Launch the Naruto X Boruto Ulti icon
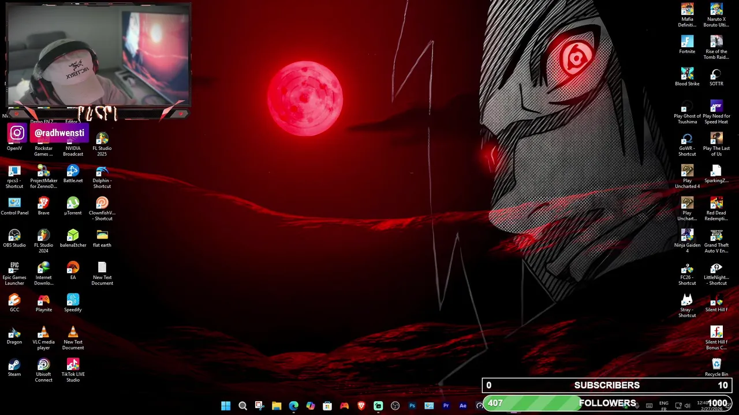The image size is (739, 415). coord(716,15)
